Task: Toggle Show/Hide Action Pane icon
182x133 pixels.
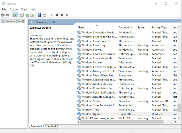Action: pos(44,15)
